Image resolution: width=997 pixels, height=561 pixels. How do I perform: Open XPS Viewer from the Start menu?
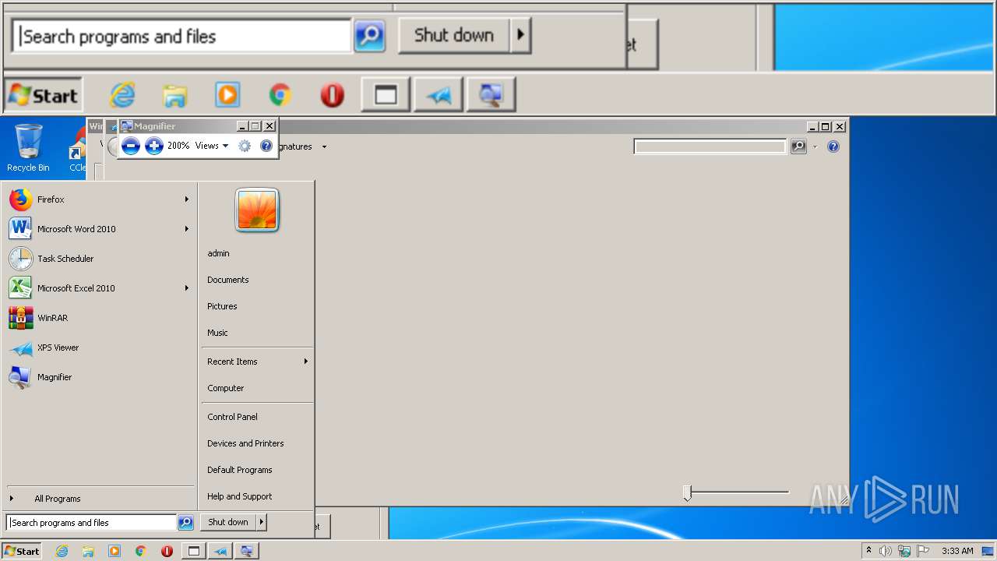click(99, 348)
